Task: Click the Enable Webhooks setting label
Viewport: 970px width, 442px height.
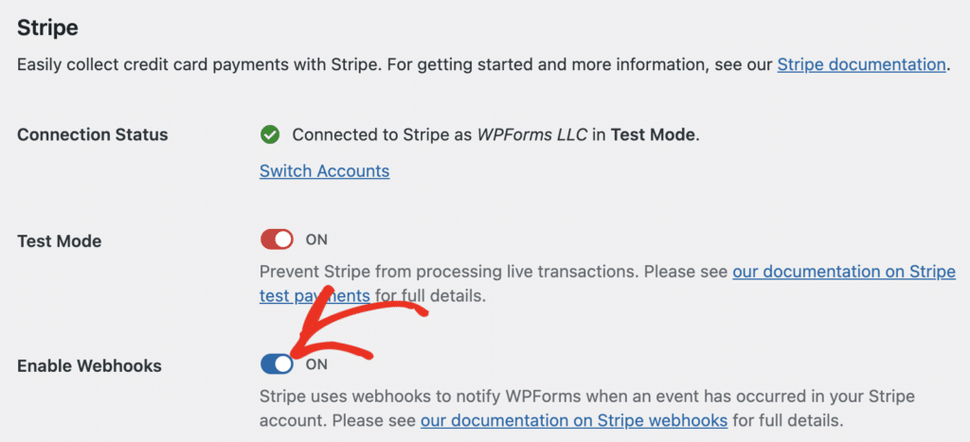Action: click(89, 366)
